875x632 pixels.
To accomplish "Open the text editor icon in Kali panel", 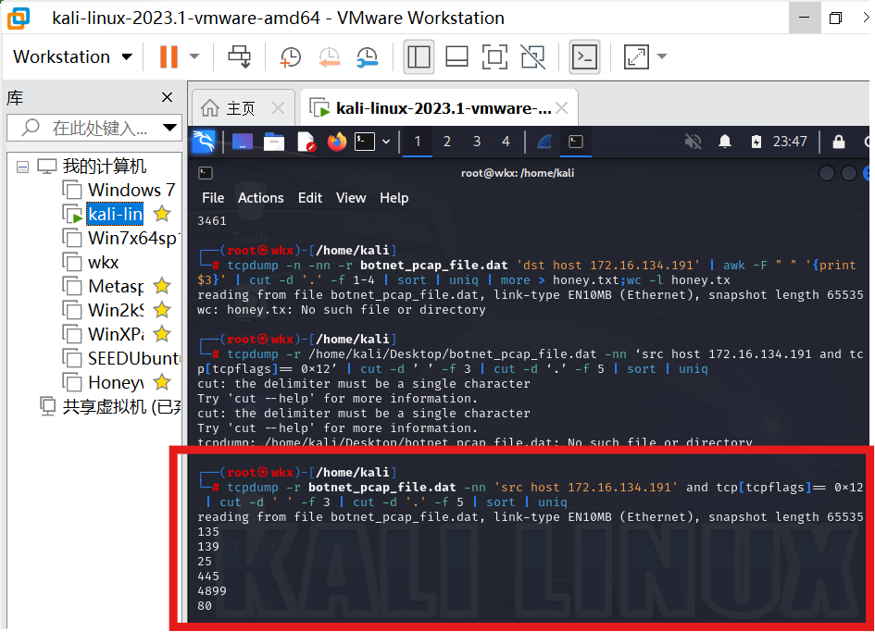I will click(x=306, y=143).
